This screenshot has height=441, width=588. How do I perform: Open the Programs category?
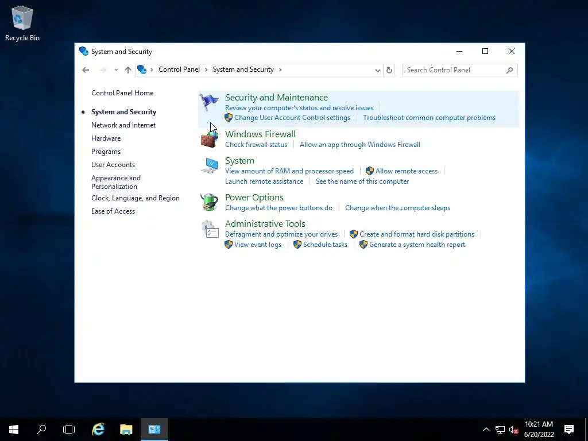tap(106, 152)
